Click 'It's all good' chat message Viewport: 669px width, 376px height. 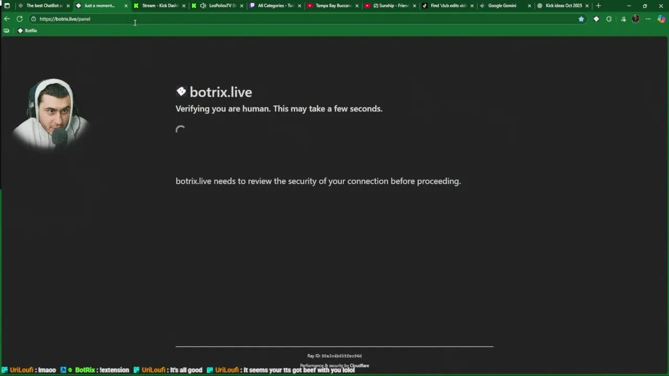coord(168,370)
